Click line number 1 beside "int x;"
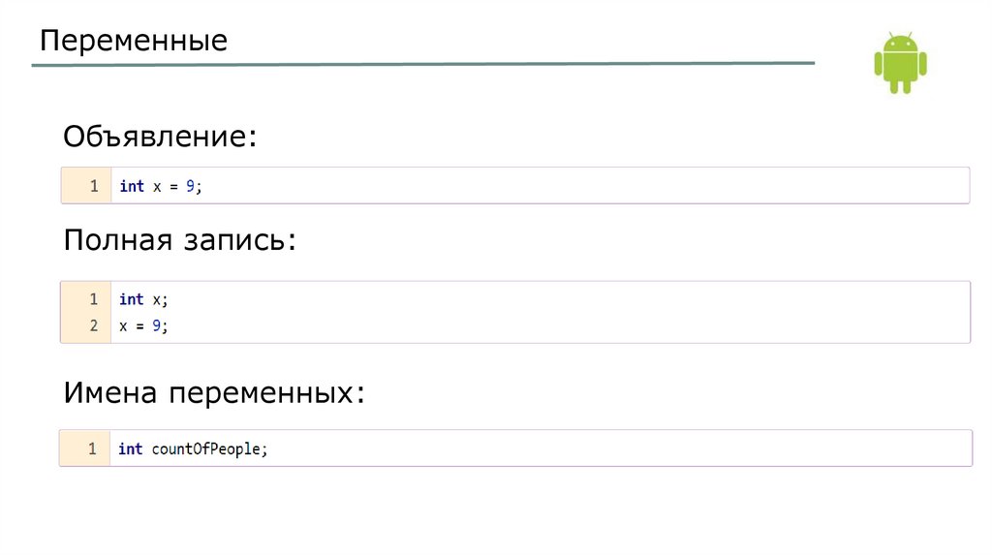 coord(94,299)
